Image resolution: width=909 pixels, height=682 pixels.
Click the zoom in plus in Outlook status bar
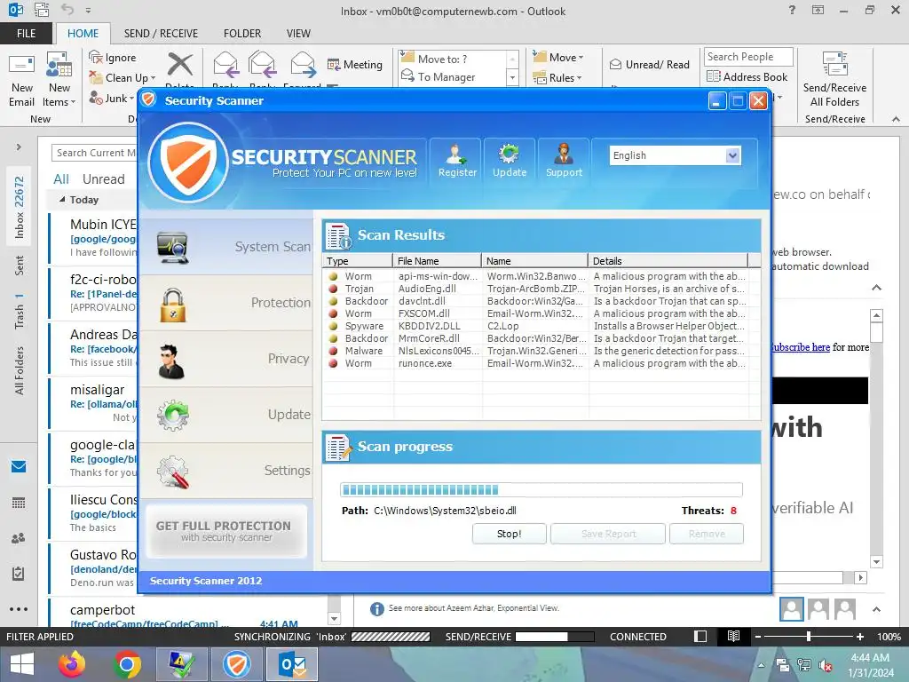pos(859,636)
